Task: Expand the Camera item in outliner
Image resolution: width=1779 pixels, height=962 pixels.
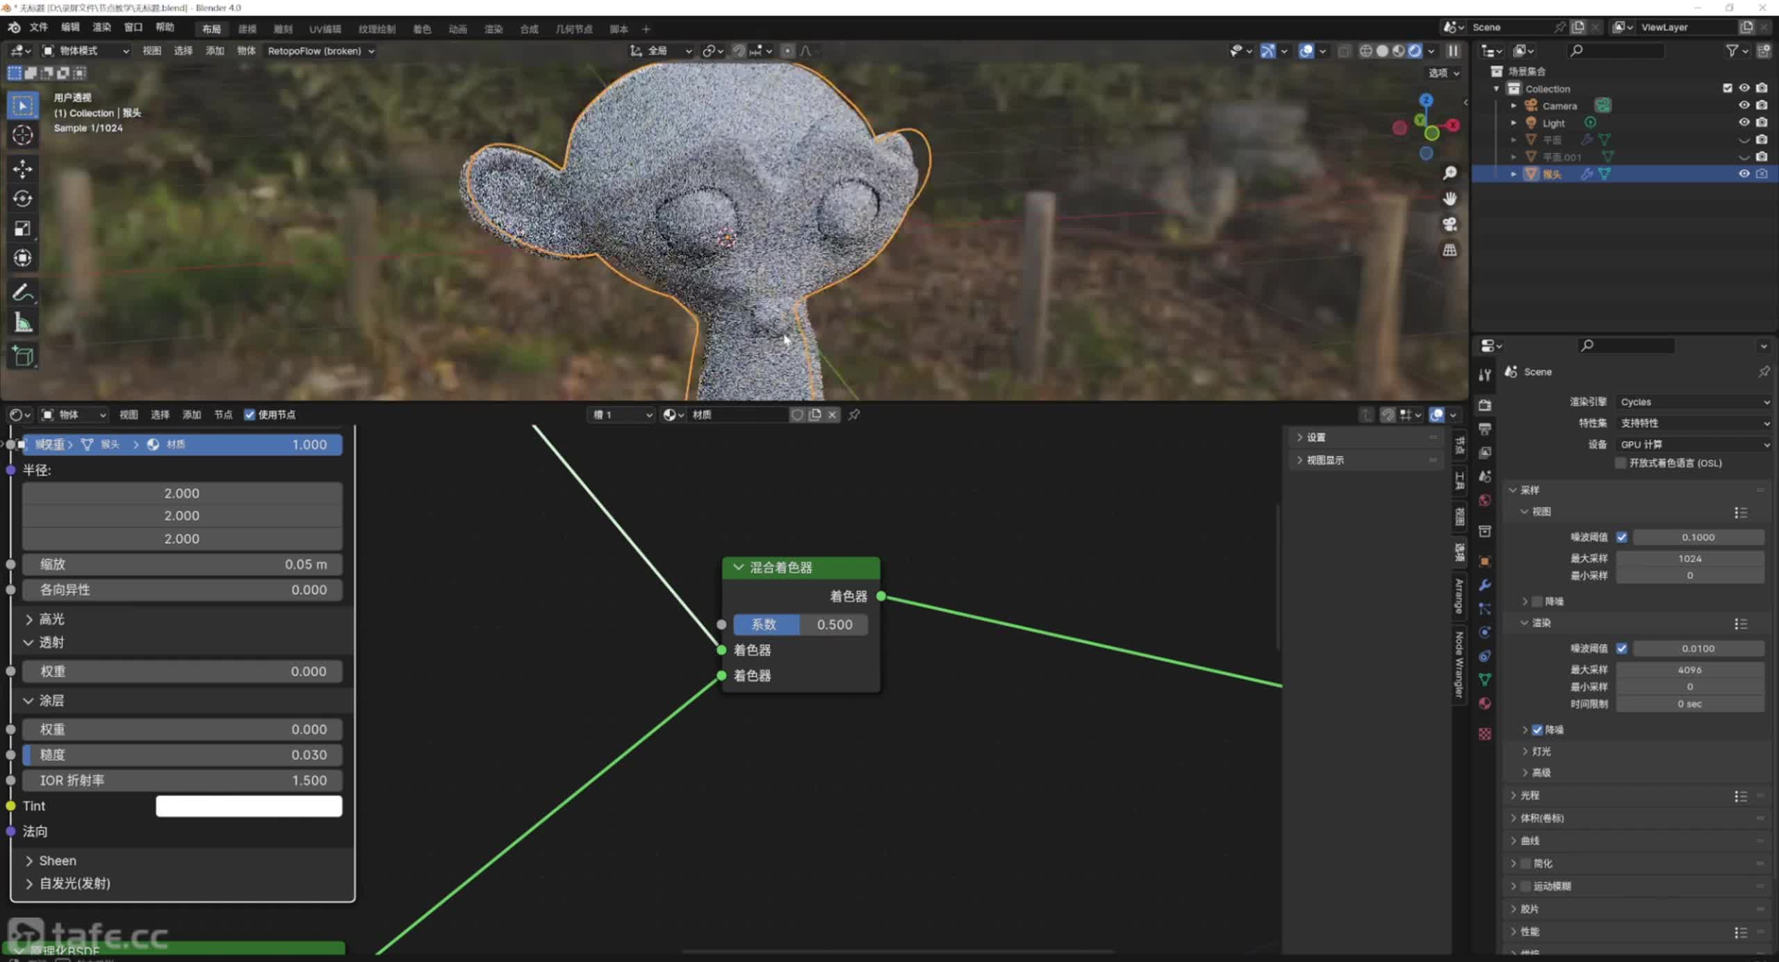Action: [x=1514, y=106]
